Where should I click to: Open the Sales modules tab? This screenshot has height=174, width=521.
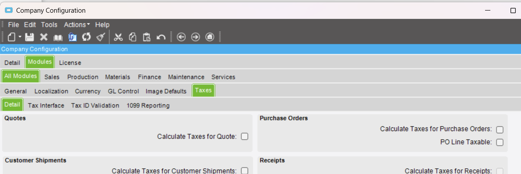pos(52,77)
